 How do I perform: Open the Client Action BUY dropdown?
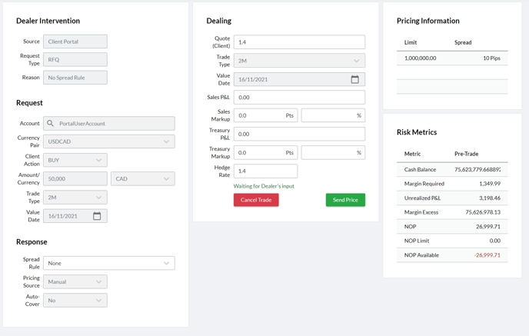[x=75, y=160]
